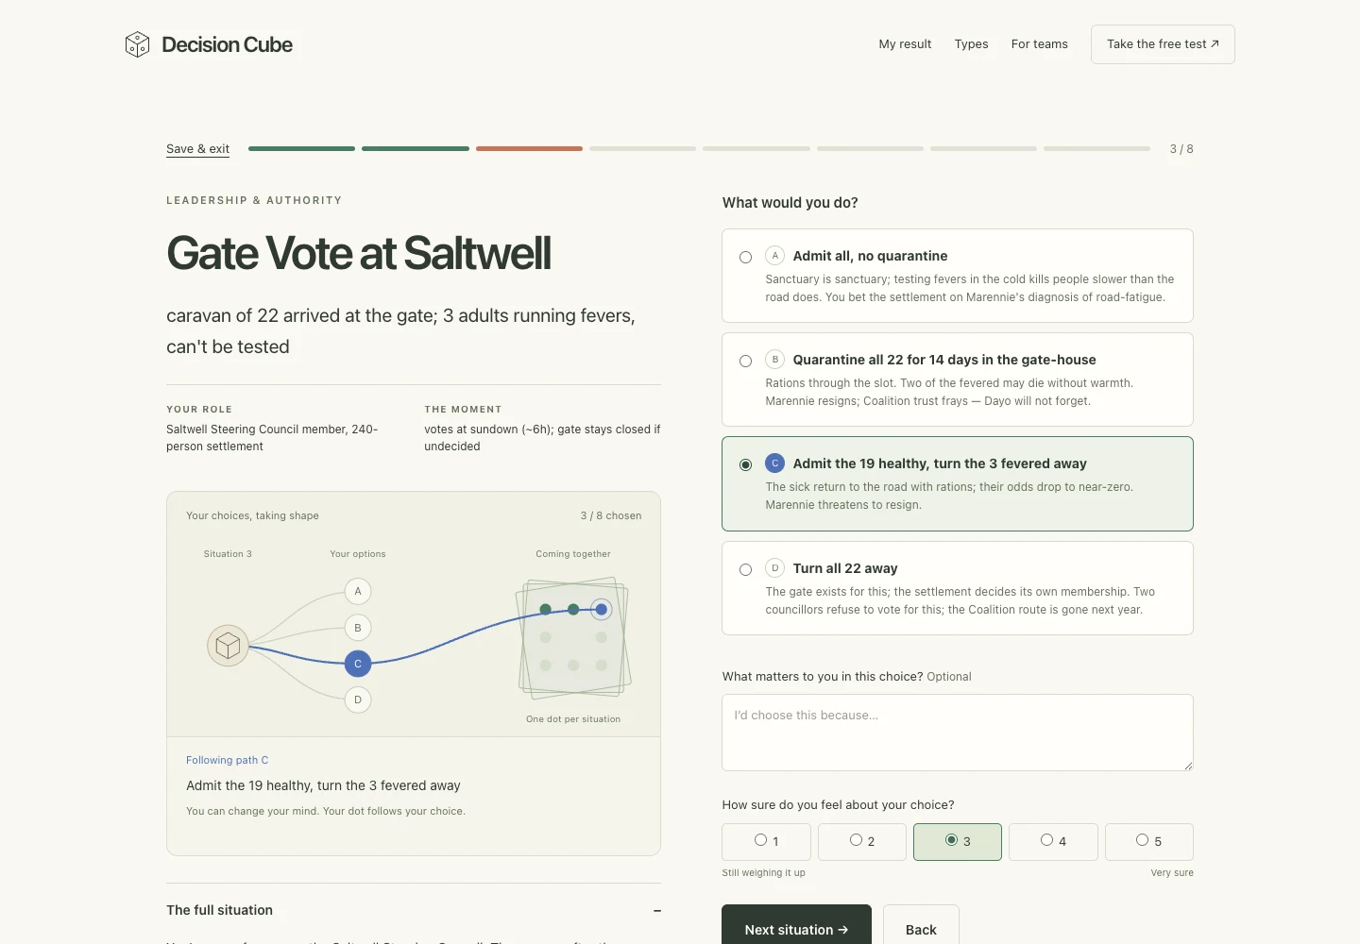1360x944 pixels.
Task: Click the Decision Cube logo icon
Action: coord(137,44)
